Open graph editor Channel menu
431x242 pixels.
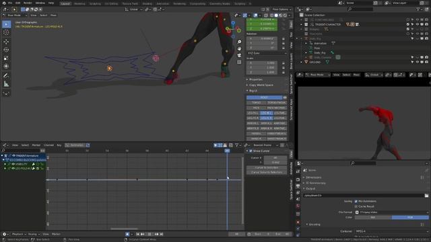click(x=48, y=145)
